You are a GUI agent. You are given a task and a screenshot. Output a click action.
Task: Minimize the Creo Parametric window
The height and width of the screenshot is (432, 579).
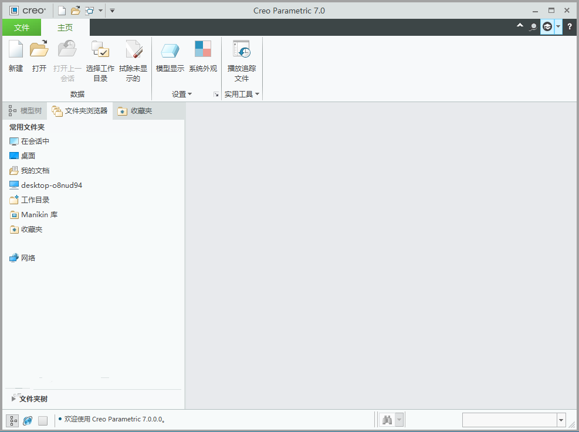pos(536,11)
